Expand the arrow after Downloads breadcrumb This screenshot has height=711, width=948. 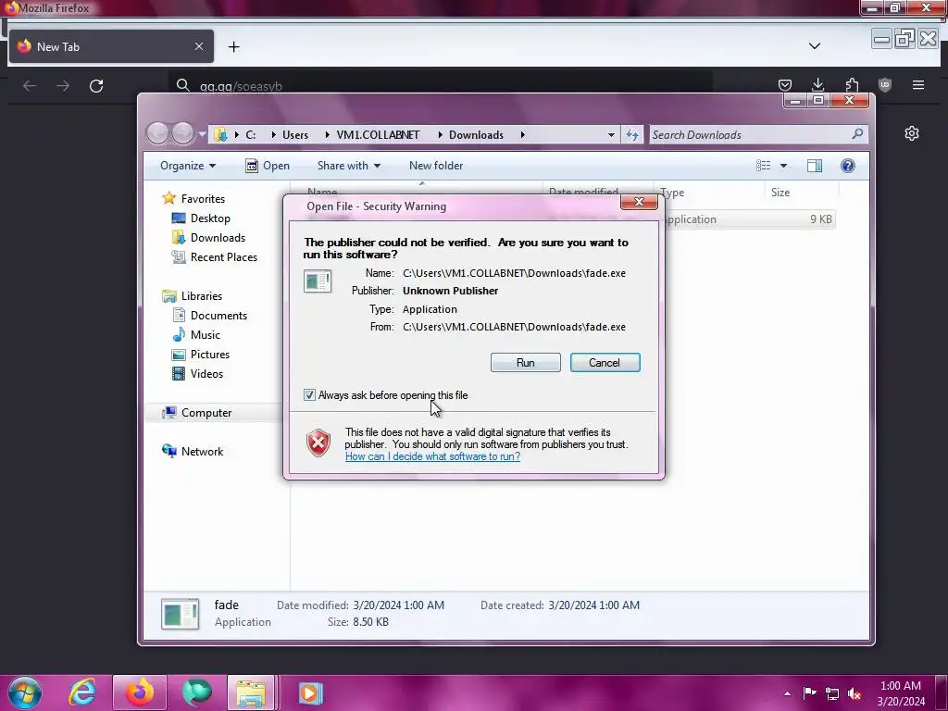click(522, 135)
